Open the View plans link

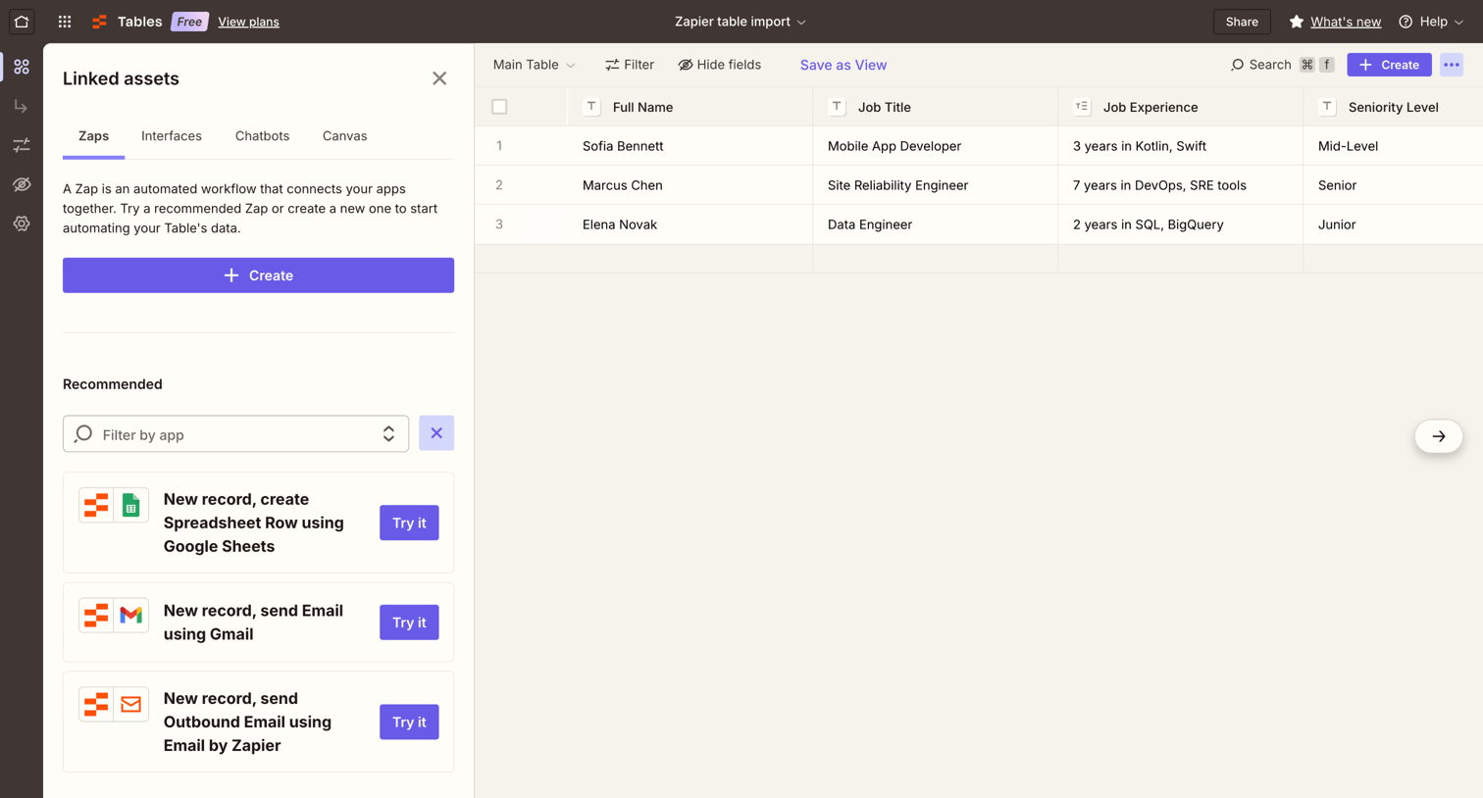(248, 22)
